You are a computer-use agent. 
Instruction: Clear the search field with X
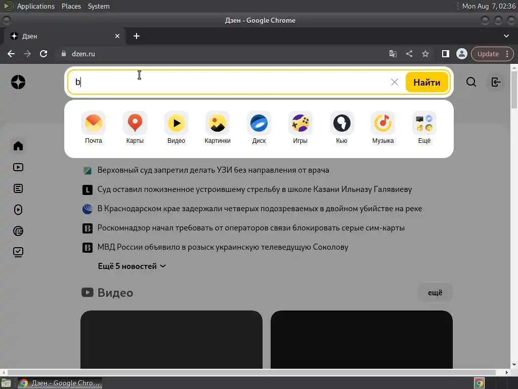(395, 82)
